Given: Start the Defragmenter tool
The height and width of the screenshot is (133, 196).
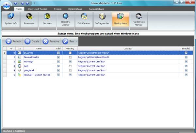Looking at the screenshot, I should pos(102,20).
